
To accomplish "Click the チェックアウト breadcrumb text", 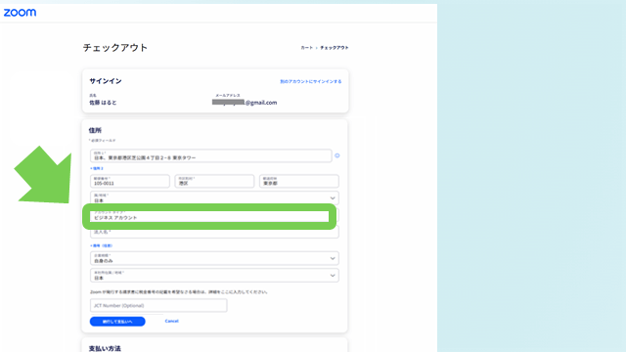I will pos(335,48).
